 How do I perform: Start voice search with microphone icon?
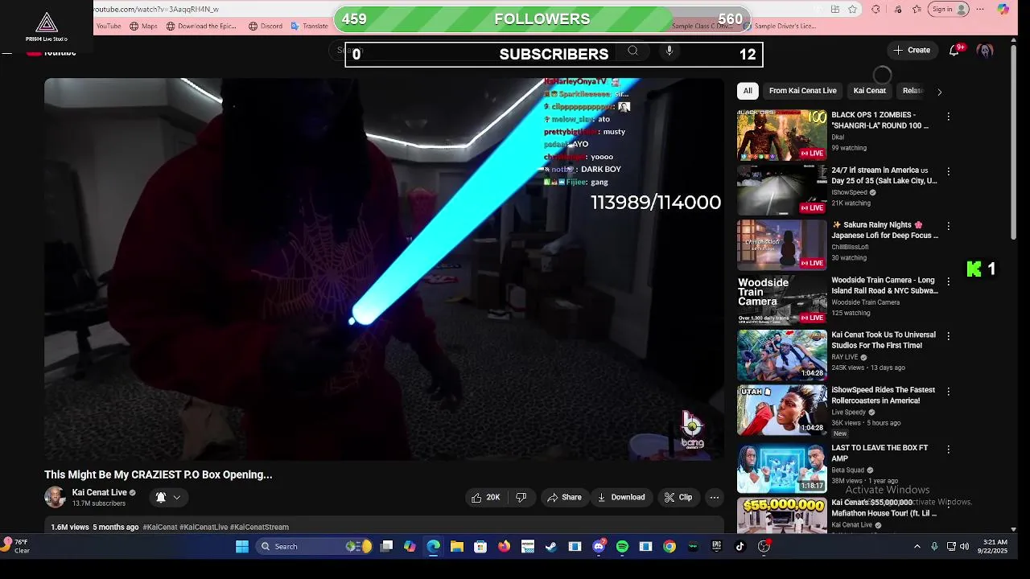[x=669, y=51]
